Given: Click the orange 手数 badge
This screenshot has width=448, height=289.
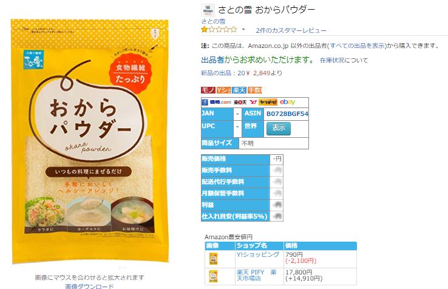Looking at the screenshot, I should (254, 90).
